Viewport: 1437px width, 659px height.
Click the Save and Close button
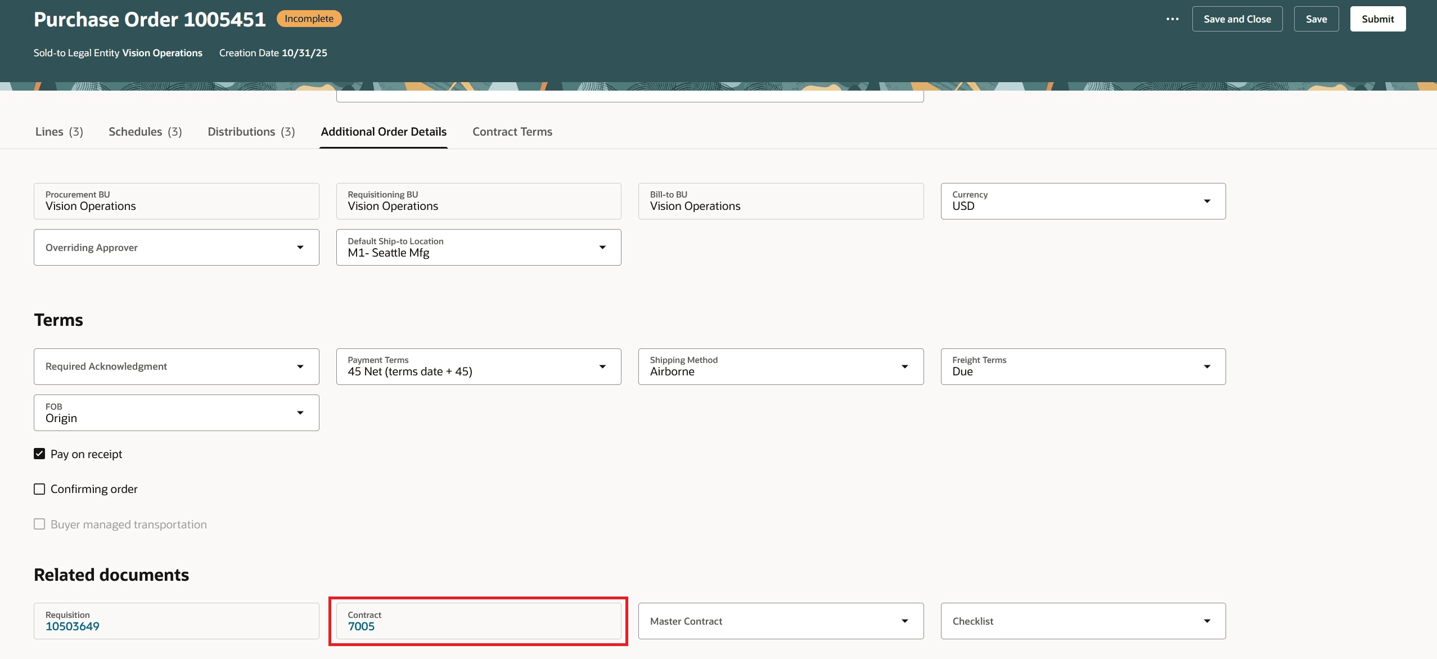(1237, 19)
